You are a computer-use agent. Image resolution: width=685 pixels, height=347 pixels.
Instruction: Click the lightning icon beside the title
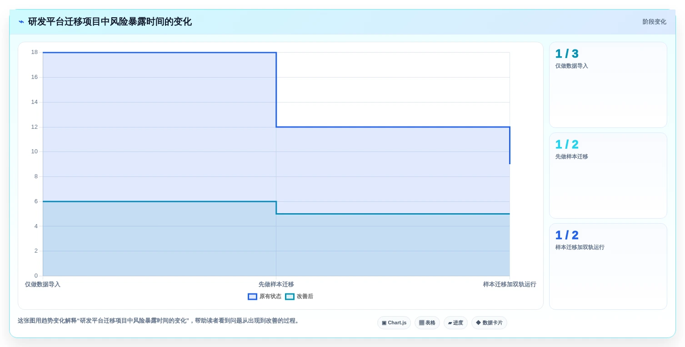21,22
